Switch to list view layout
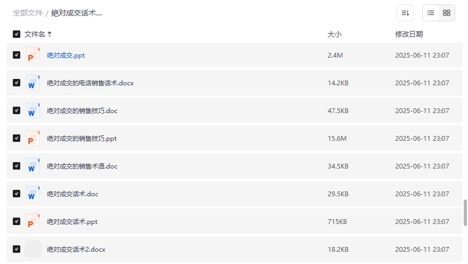The height and width of the screenshot is (264, 468). pos(431,13)
